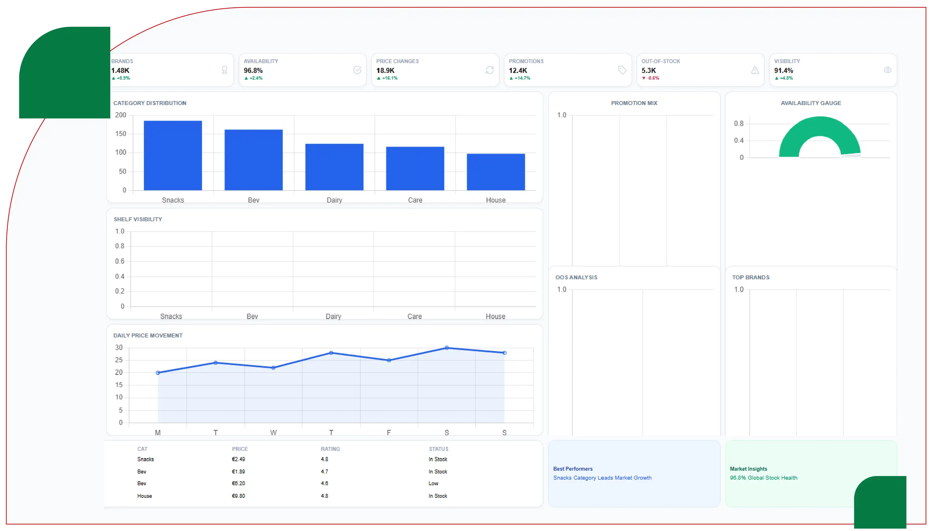Click the Out-of-Stock warning triangle icon
933x531 pixels.
click(755, 70)
